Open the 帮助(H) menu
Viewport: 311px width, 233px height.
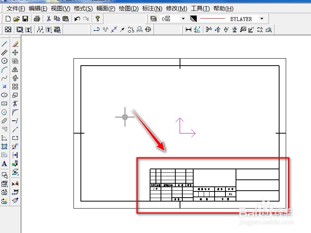click(223, 9)
